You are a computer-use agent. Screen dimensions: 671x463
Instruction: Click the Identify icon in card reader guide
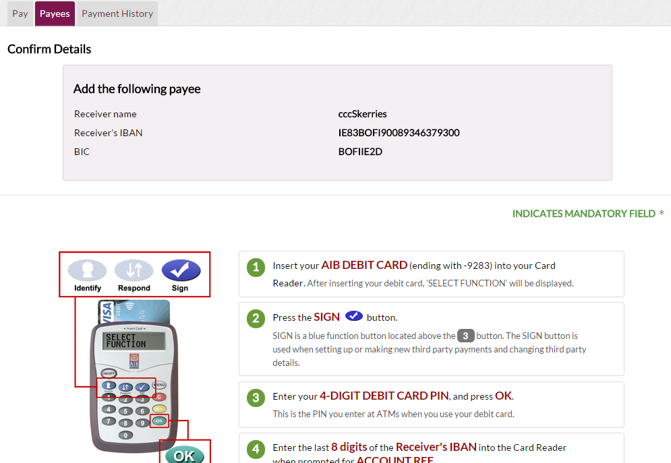point(87,270)
